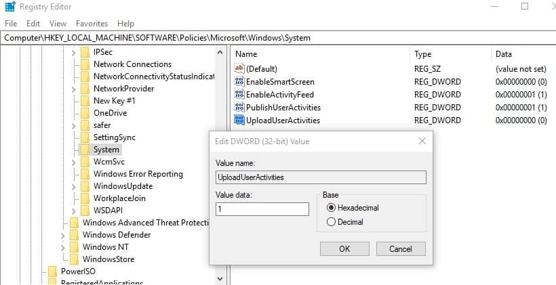The image size is (556, 285).
Task: Click the New Key #1 folder icon
Action: tap(85, 101)
